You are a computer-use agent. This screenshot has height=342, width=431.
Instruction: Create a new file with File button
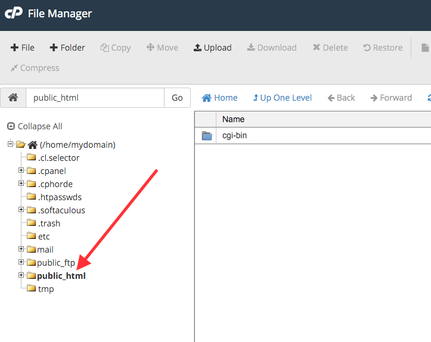click(x=23, y=48)
